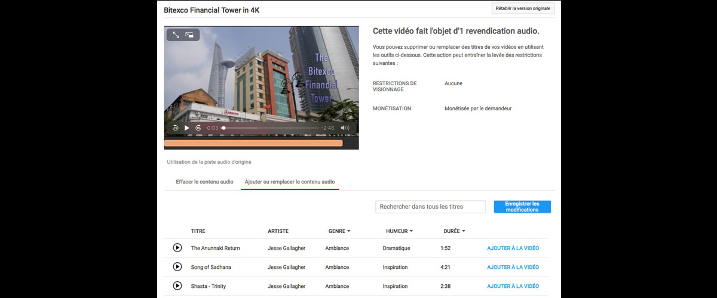The image size is (717, 298).
Task: Click the 2:38 duration value
Action: pos(445,286)
